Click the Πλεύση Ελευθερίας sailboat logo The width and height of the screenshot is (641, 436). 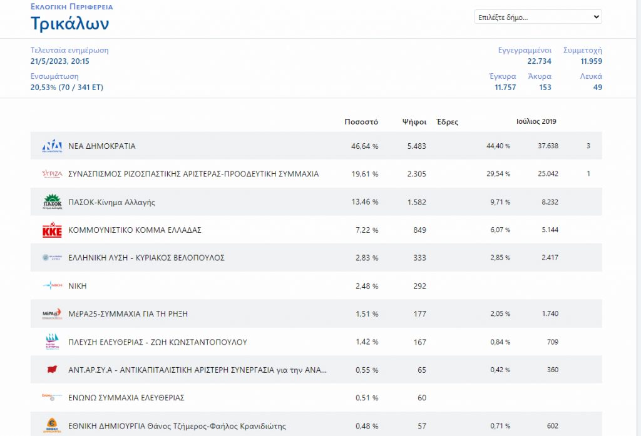tap(51, 342)
